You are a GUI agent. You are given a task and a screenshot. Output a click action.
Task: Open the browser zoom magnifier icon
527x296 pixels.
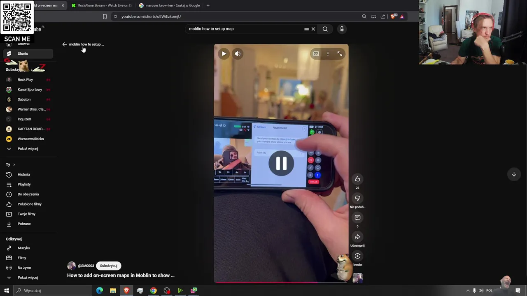click(364, 16)
